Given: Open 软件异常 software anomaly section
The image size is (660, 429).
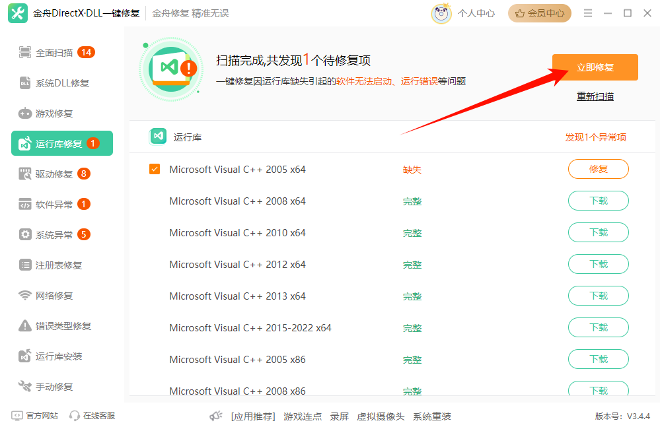Looking at the screenshot, I should (x=54, y=204).
